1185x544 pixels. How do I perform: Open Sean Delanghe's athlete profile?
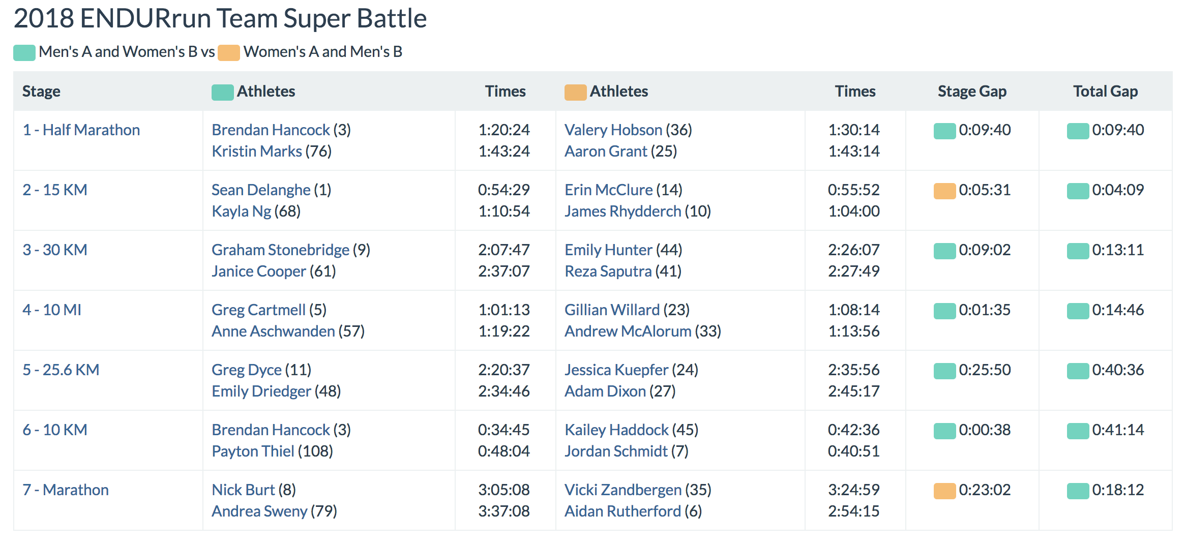pos(260,190)
